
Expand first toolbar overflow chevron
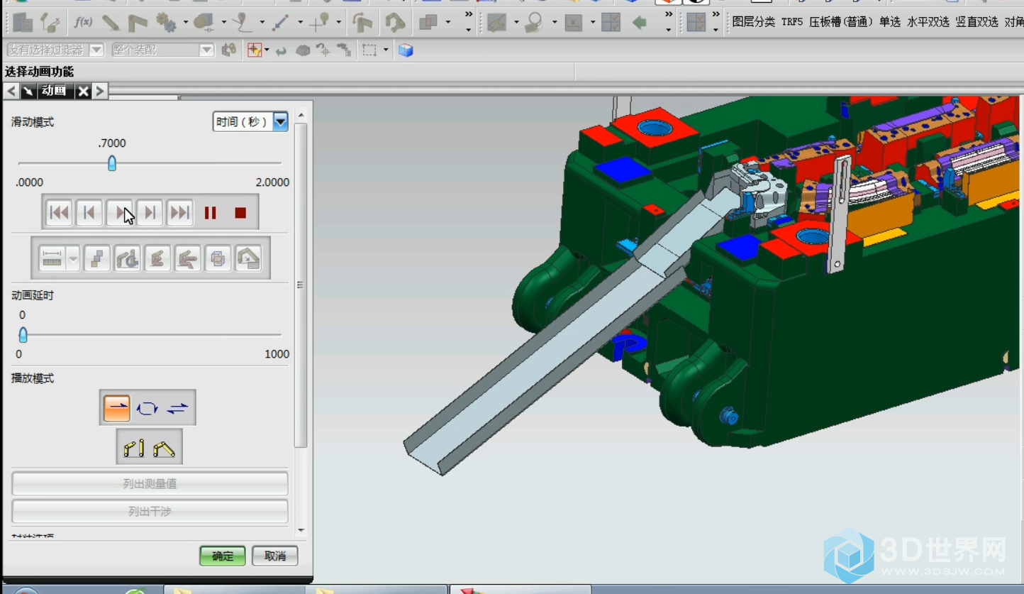[x=469, y=13]
